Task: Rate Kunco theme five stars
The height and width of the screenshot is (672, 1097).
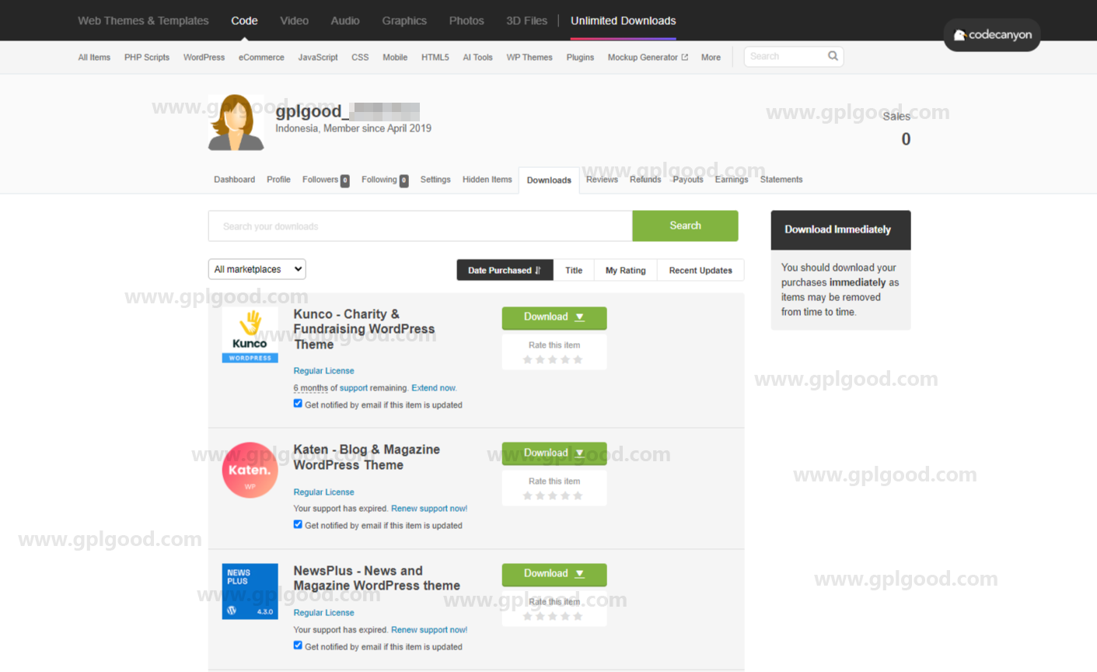Action: [578, 359]
